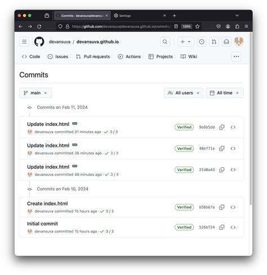The image size is (267, 275).
Task: Click the github.com URL address field
Action: 121,27
